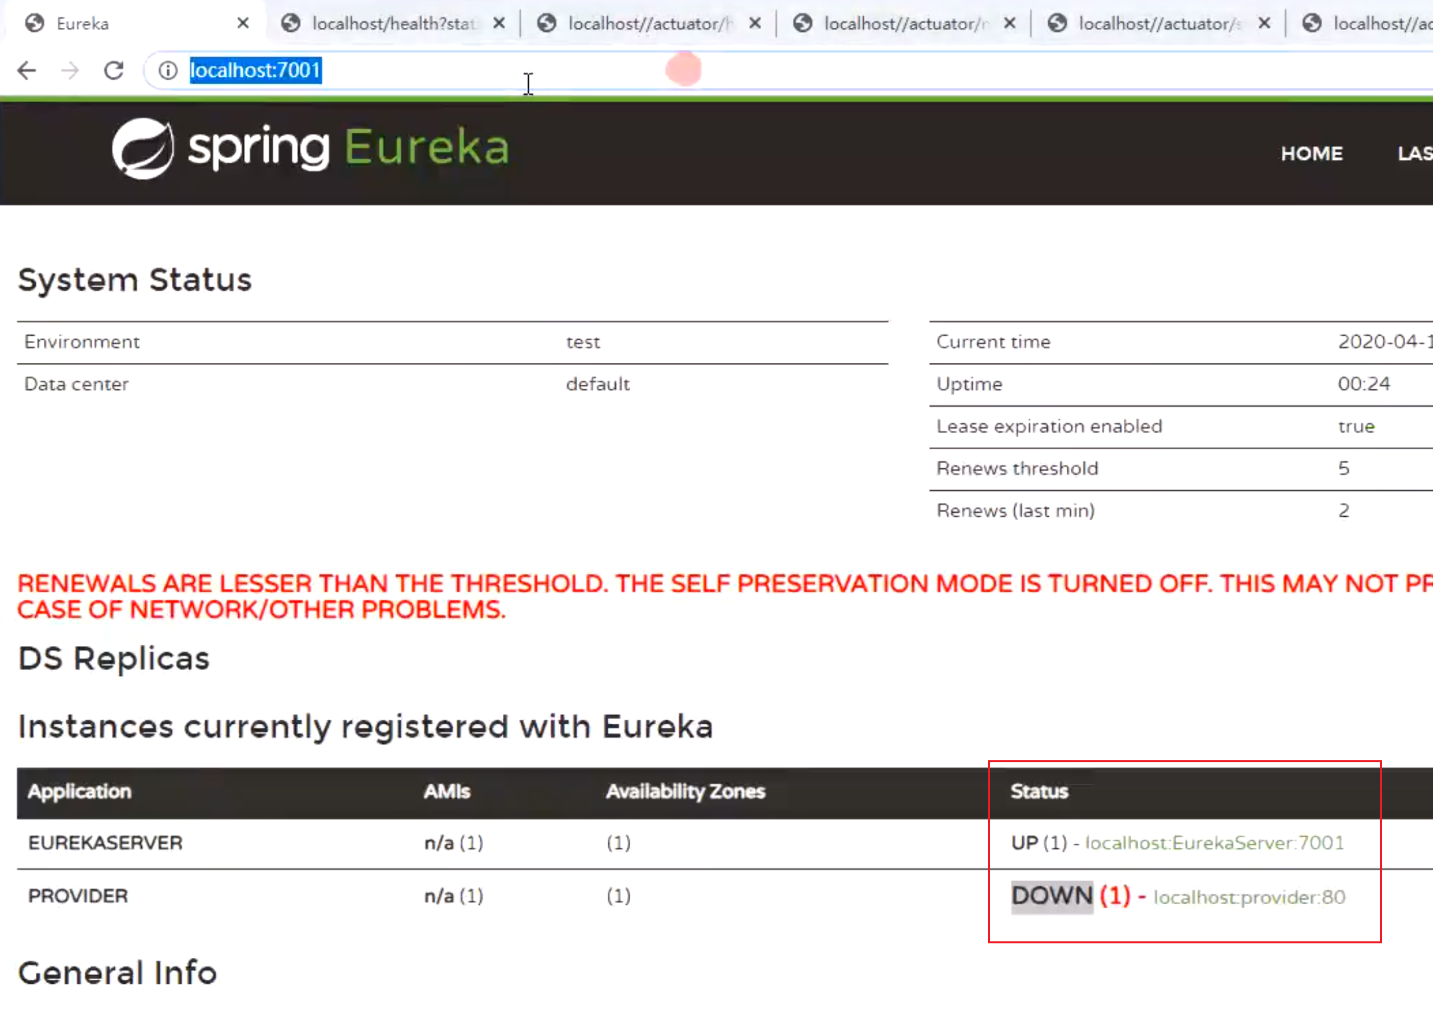The height and width of the screenshot is (1009, 1433).
Task: Click the DOWN status text
Action: click(x=1052, y=896)
